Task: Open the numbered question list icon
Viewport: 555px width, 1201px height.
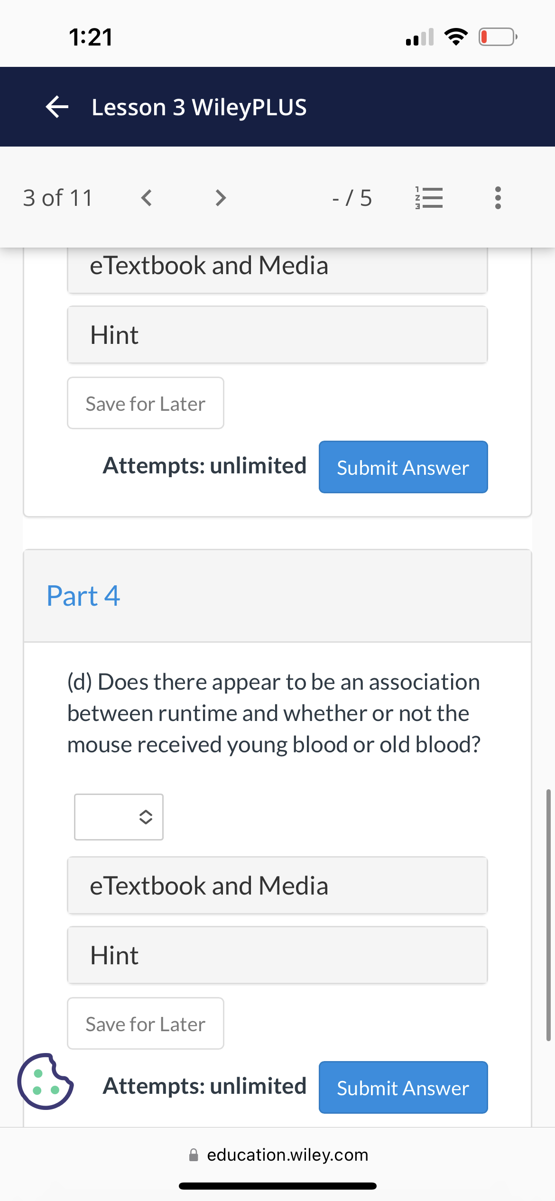Action: tap(428, 198)
